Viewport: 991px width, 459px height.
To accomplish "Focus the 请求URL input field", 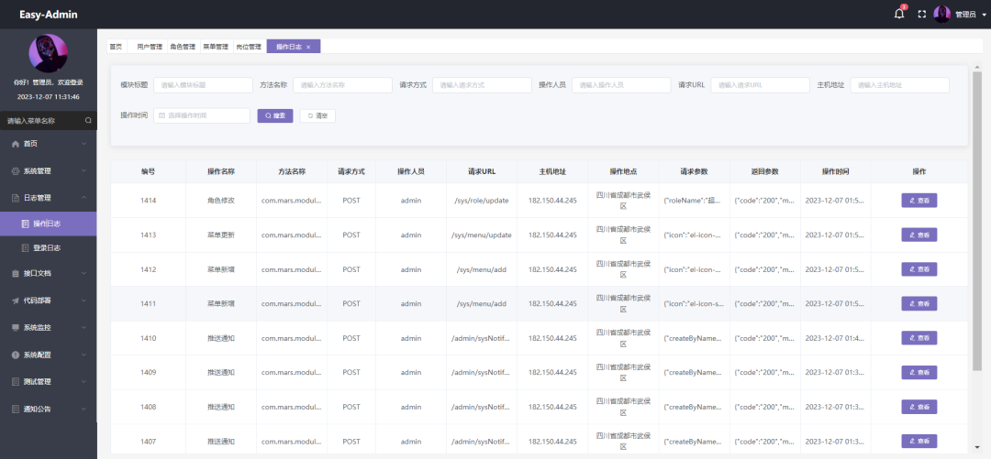I will tap(761, 84).
